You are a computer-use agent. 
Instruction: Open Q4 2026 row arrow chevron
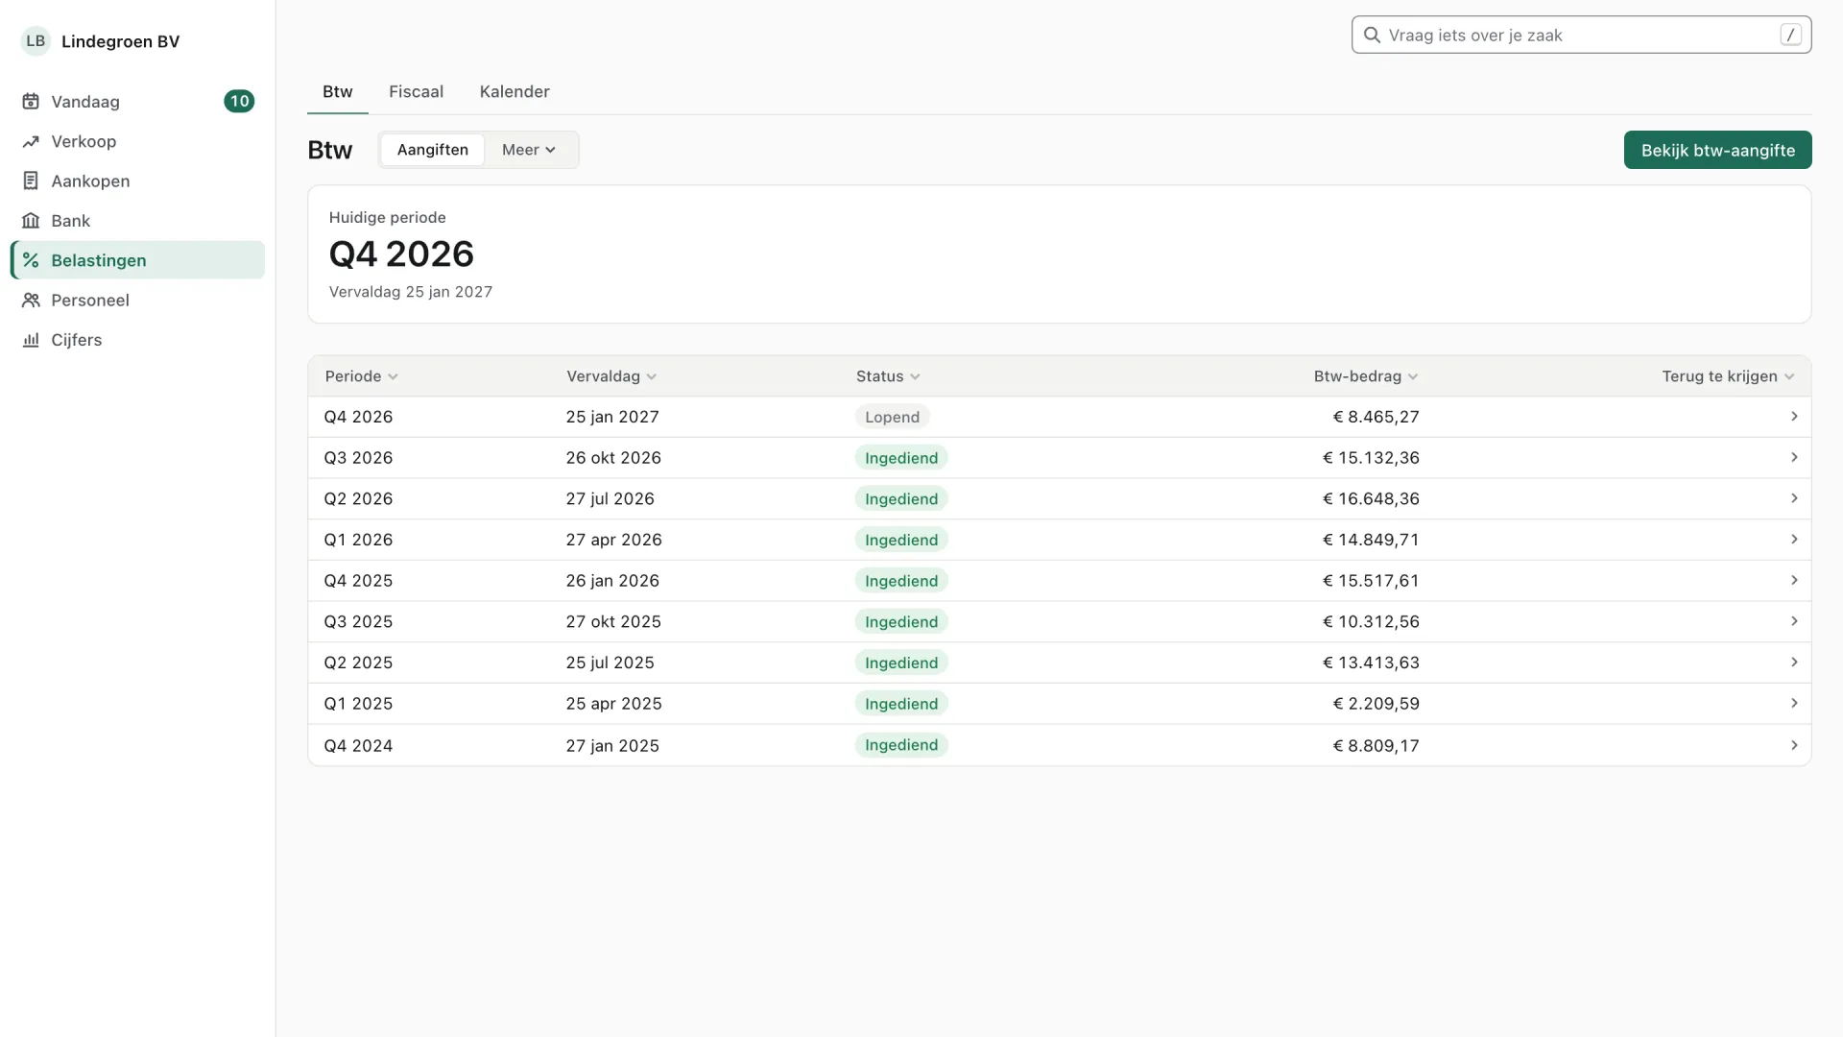1794,416
